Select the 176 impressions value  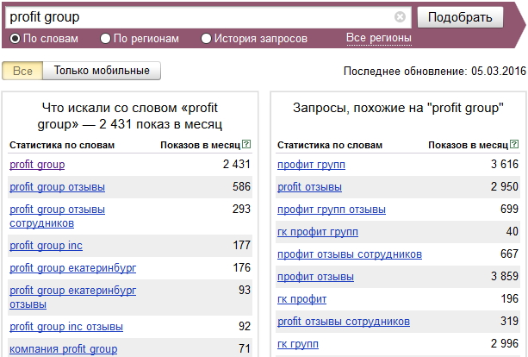[241, 267]
